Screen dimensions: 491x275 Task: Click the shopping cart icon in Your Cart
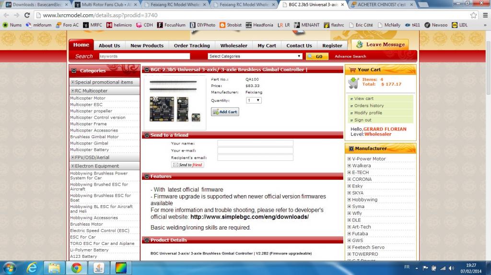353,83
